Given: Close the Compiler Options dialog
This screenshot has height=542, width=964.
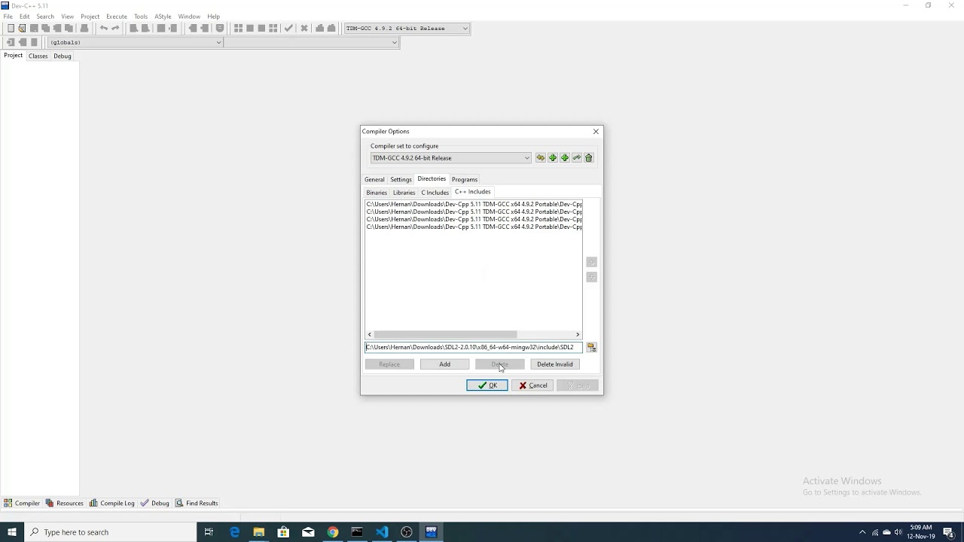Looking at the screenshot, I should (x=596, y=132).
